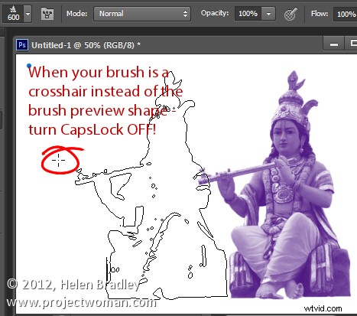357x316 pixels.
Task: Expand the brush preset picker arrow
Action: point(28,14)
